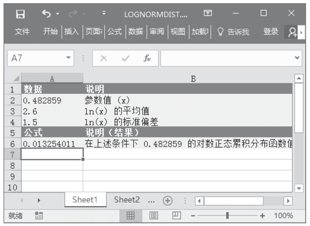Click the zoom slider handle

(x=228, y=215)
